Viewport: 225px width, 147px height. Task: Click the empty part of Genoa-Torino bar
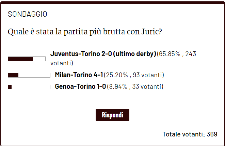tap(31, 87)
